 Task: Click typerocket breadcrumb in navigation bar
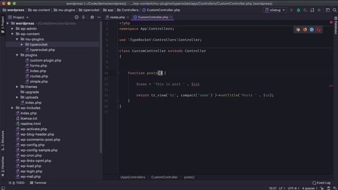coord(89,10)
